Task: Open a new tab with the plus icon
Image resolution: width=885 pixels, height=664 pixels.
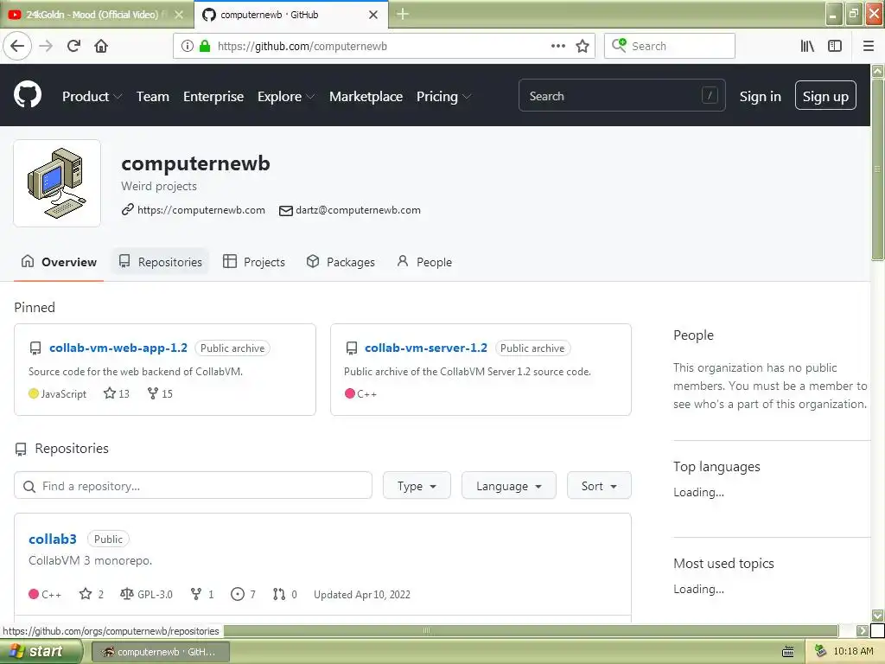Action: click(403, 14)
